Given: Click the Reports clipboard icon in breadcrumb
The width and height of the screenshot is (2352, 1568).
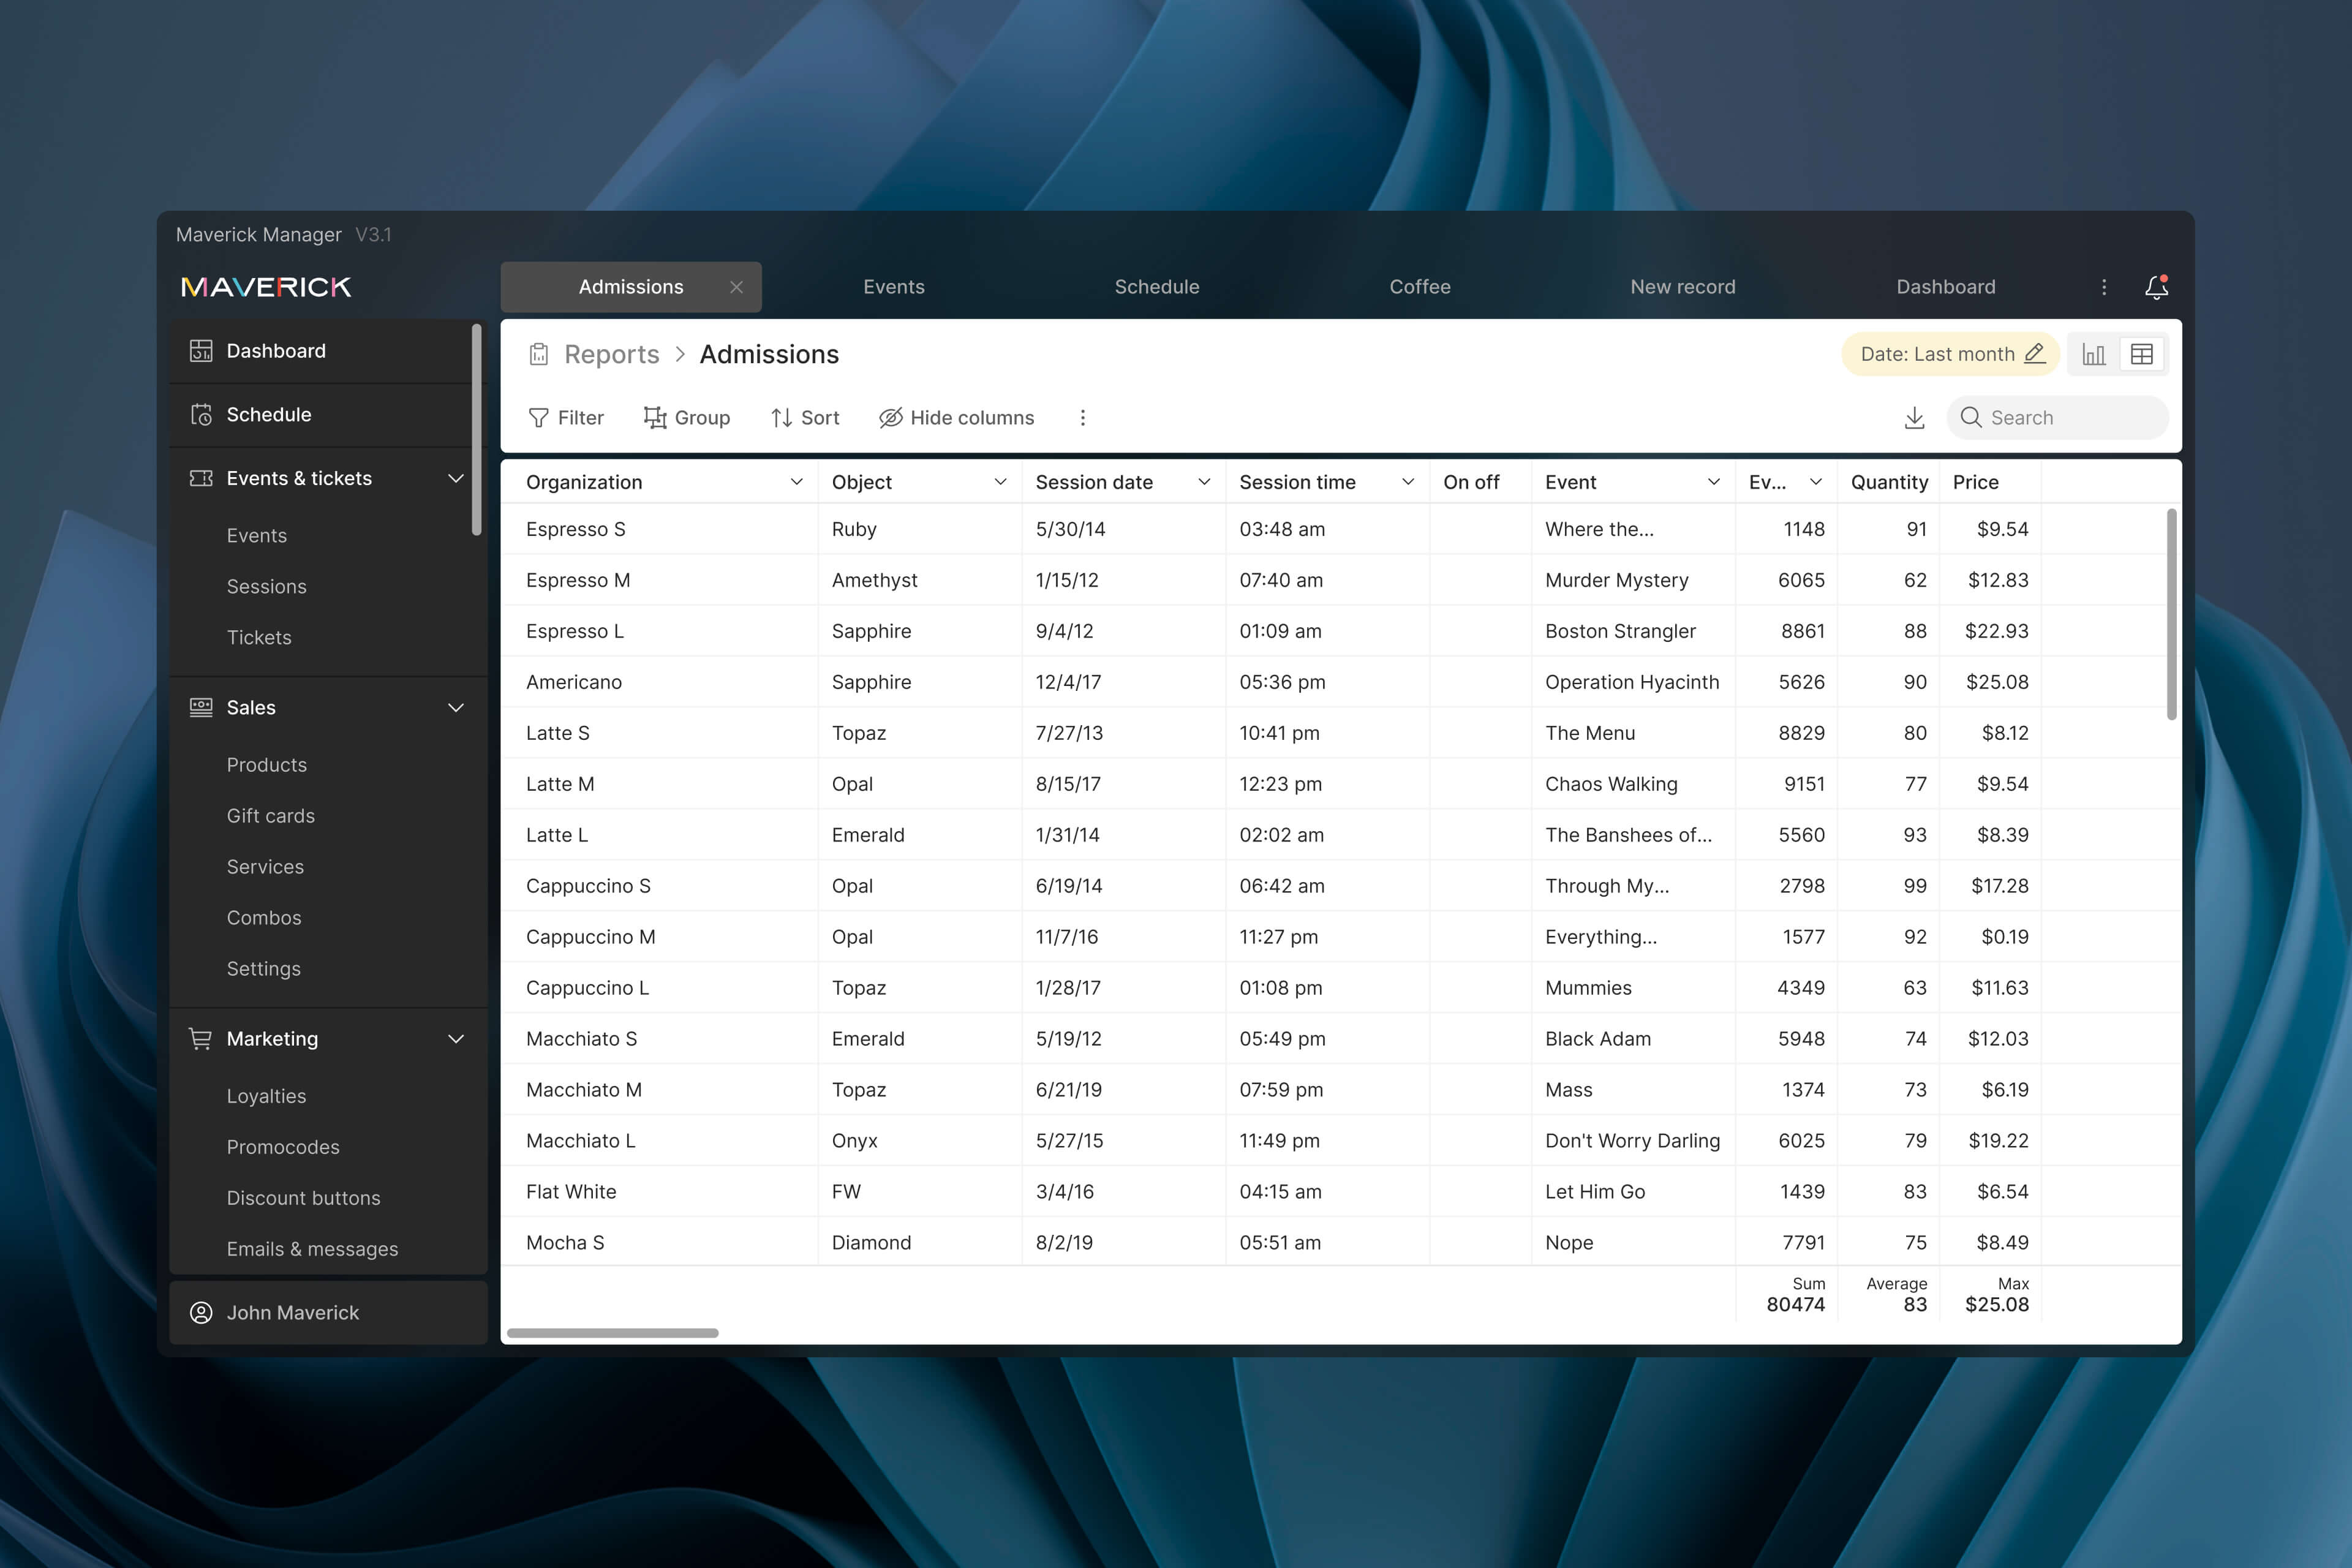Looking at the screenshot, I should (x=539, y=354).
